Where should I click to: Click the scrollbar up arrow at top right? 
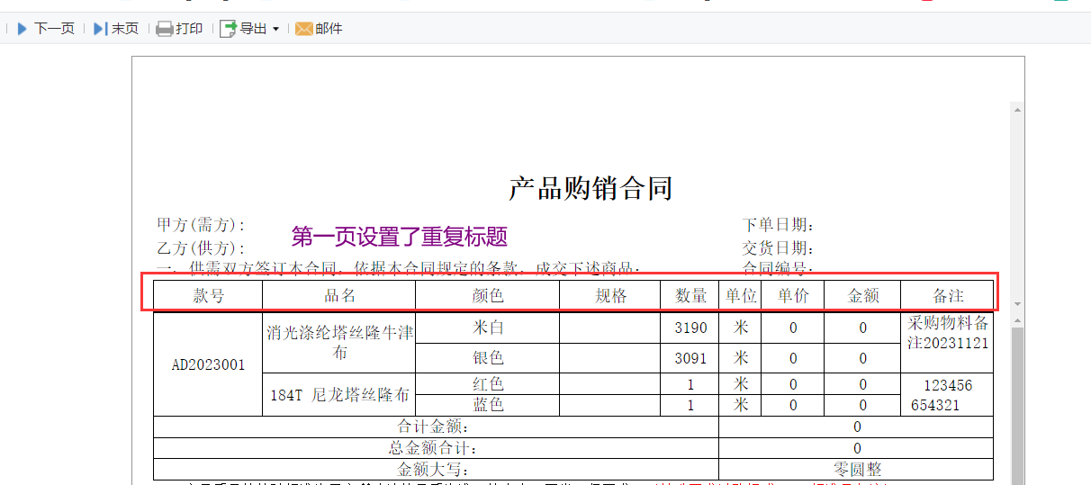coord(1017,110)
